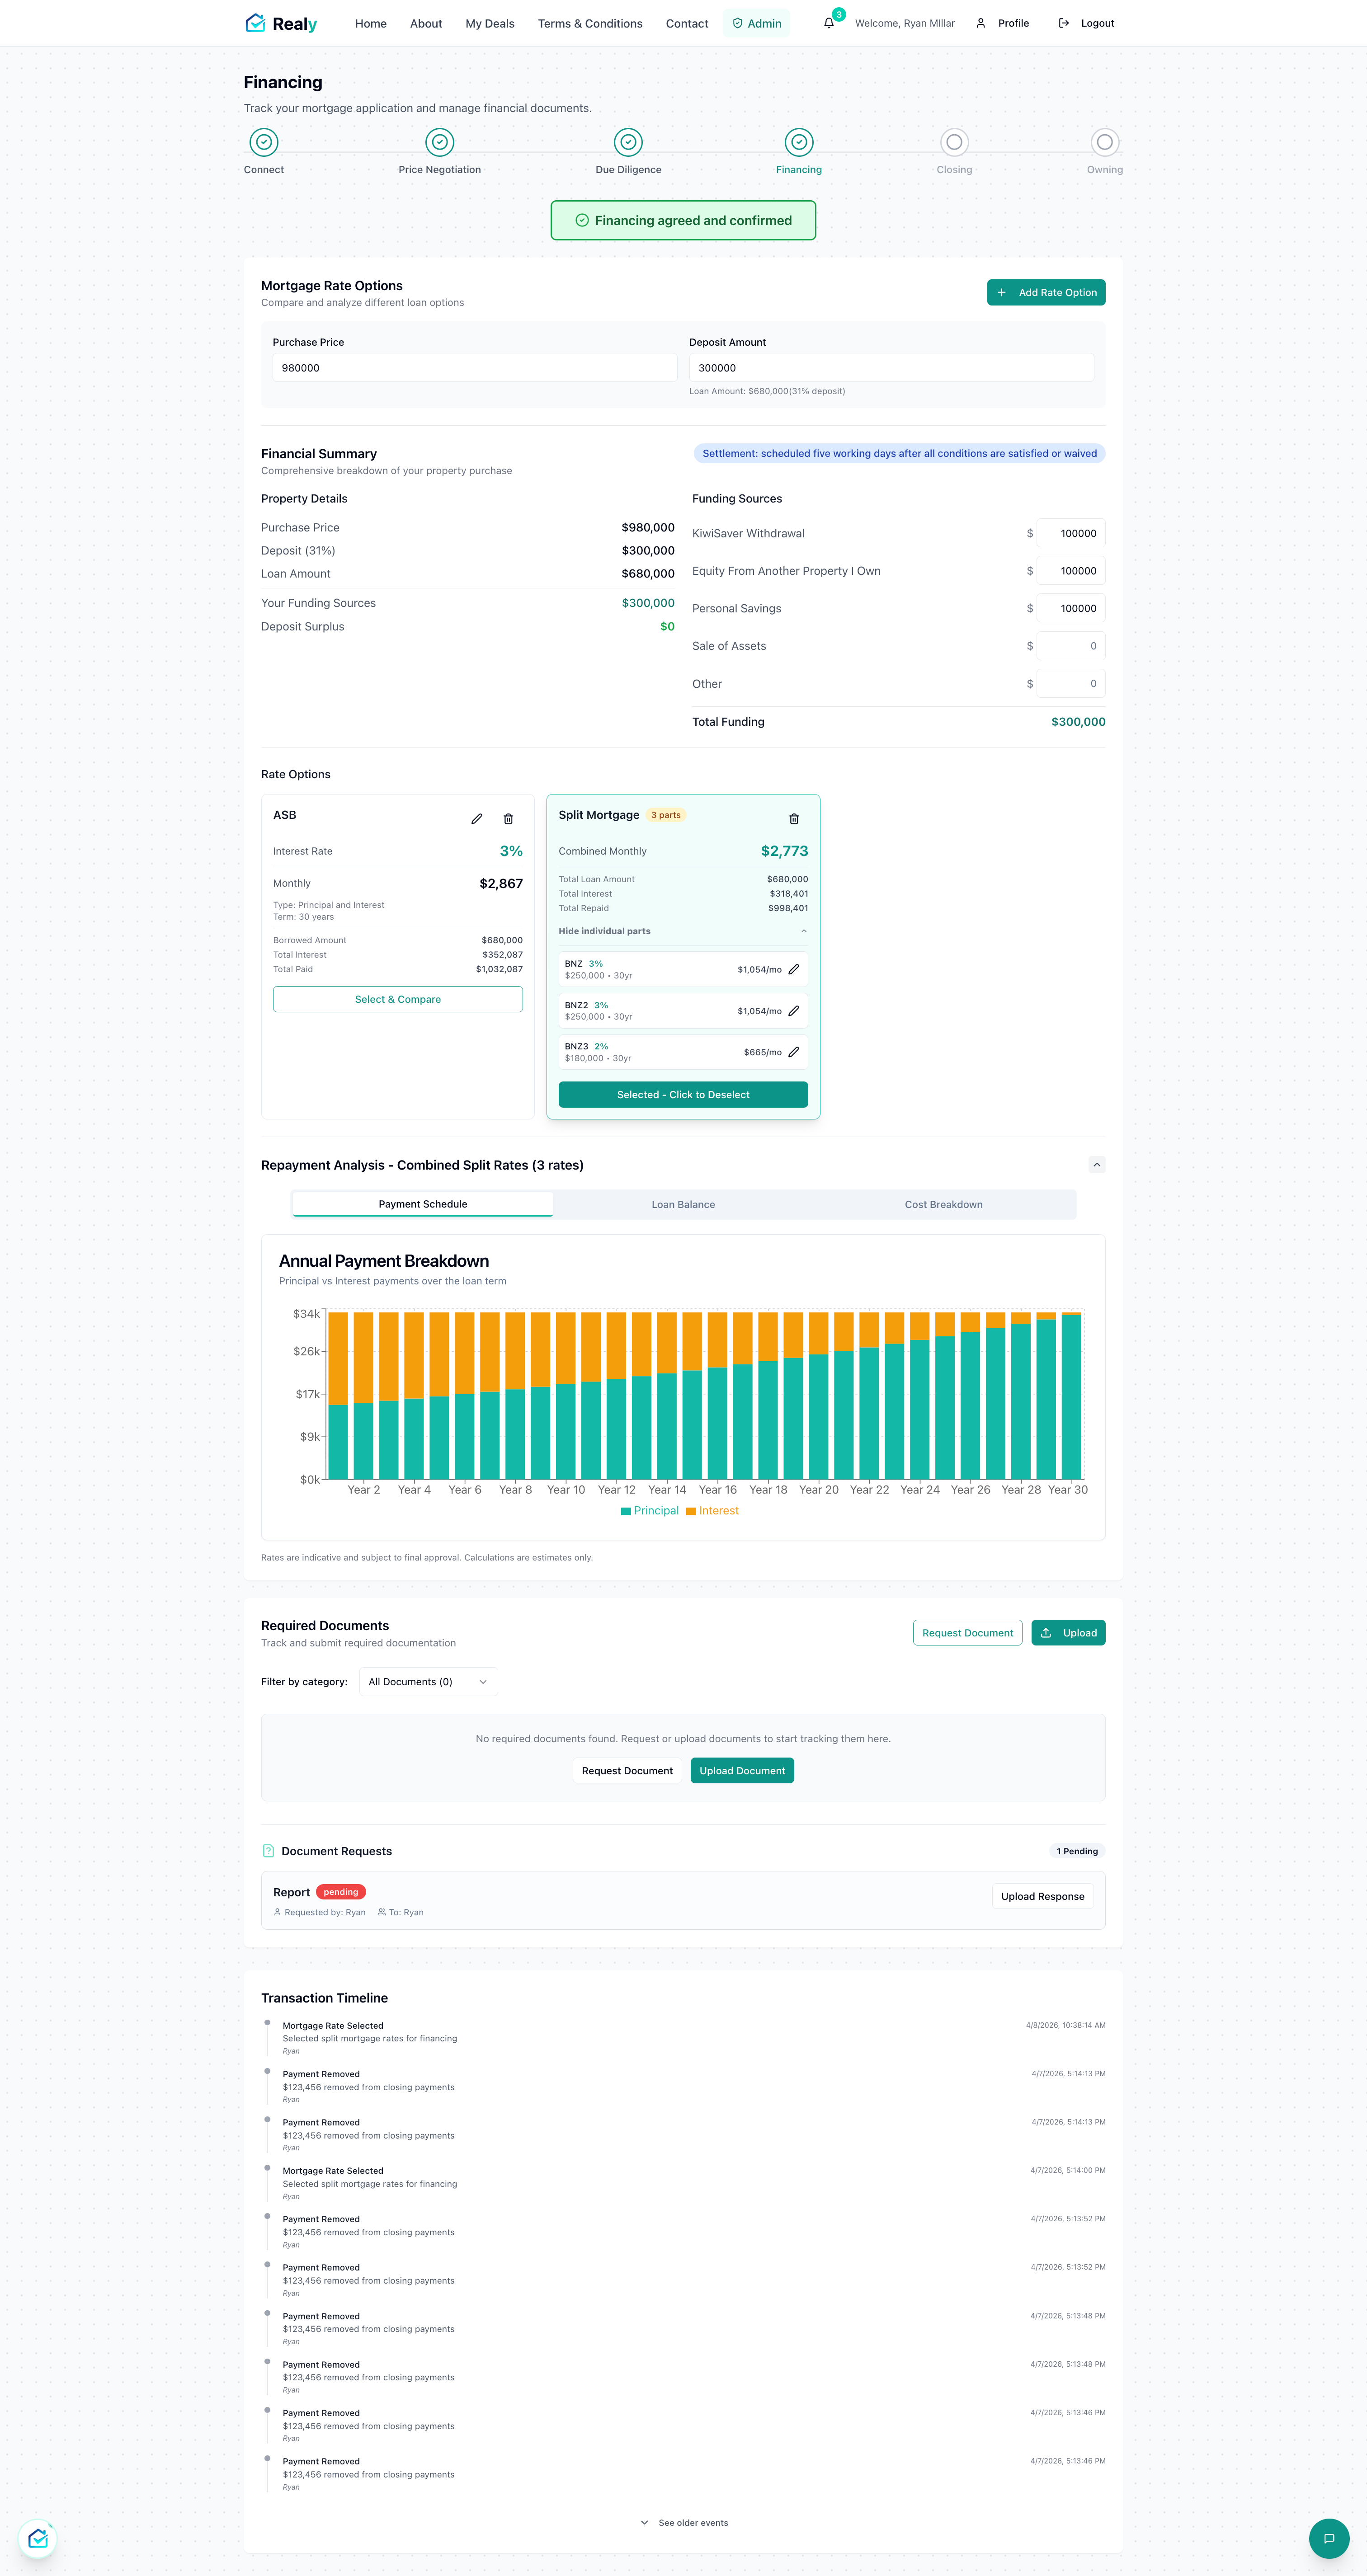Click the floating Realy house icon
Image resolution: width=1367 pixels, height=2576 pixels.
pyautogui.click(x=38, y=2538)
